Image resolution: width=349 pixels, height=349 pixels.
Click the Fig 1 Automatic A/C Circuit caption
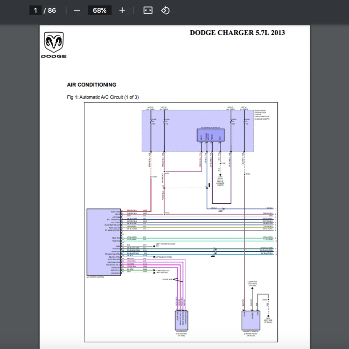point(103,97)
